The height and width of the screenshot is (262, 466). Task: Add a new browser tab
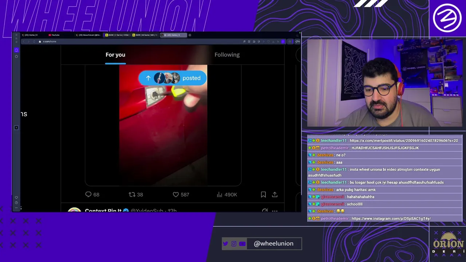[190, 35]
